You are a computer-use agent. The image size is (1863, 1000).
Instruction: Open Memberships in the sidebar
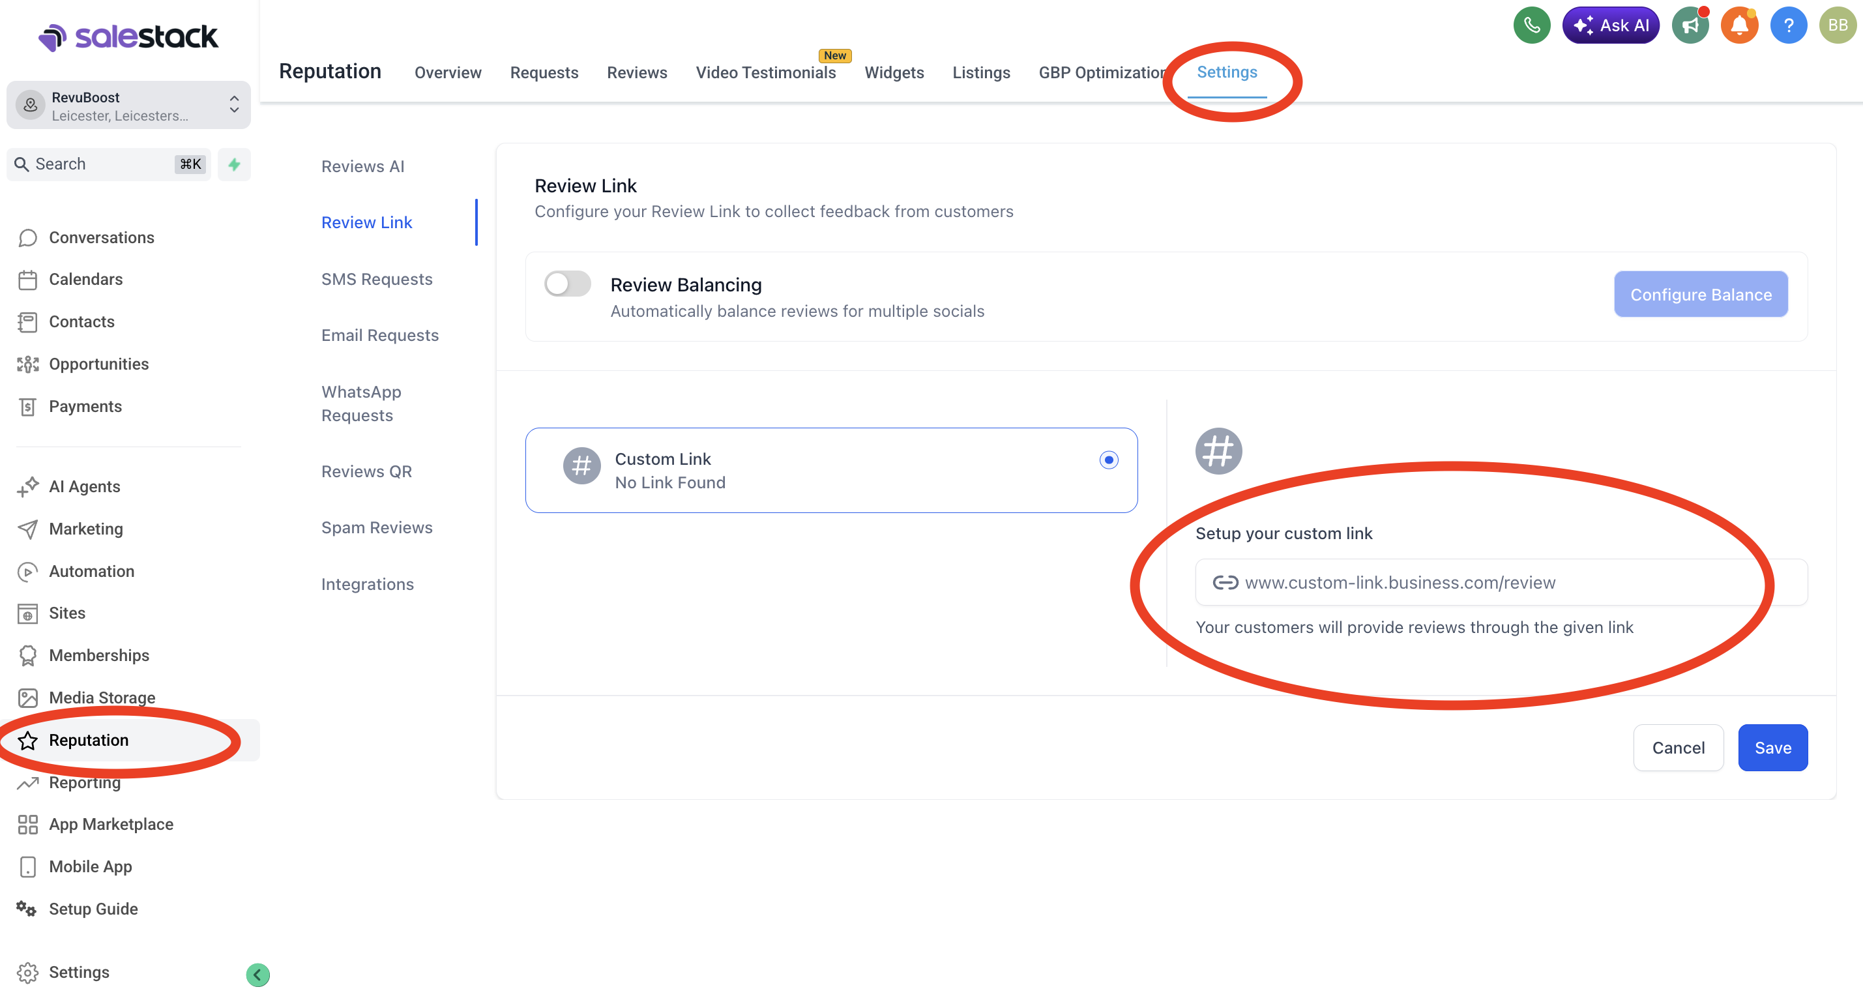[98, 655]
